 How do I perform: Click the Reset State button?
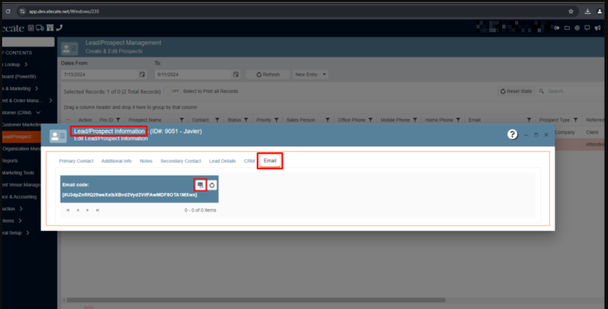(516, 91)
